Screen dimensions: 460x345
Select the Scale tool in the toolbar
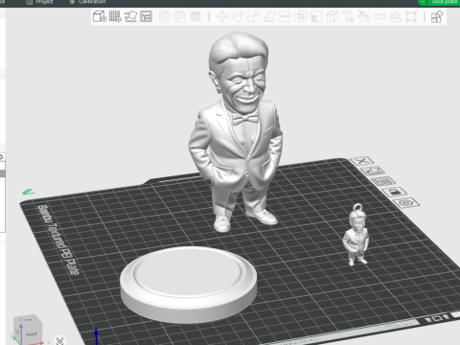click(x=253, y=16)
